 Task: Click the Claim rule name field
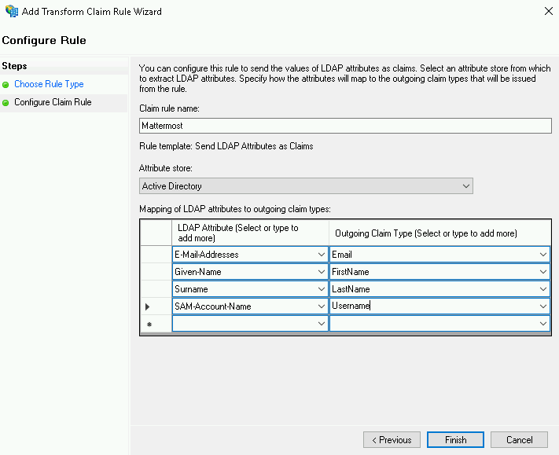pyautogui.click(x=345, y=126)
